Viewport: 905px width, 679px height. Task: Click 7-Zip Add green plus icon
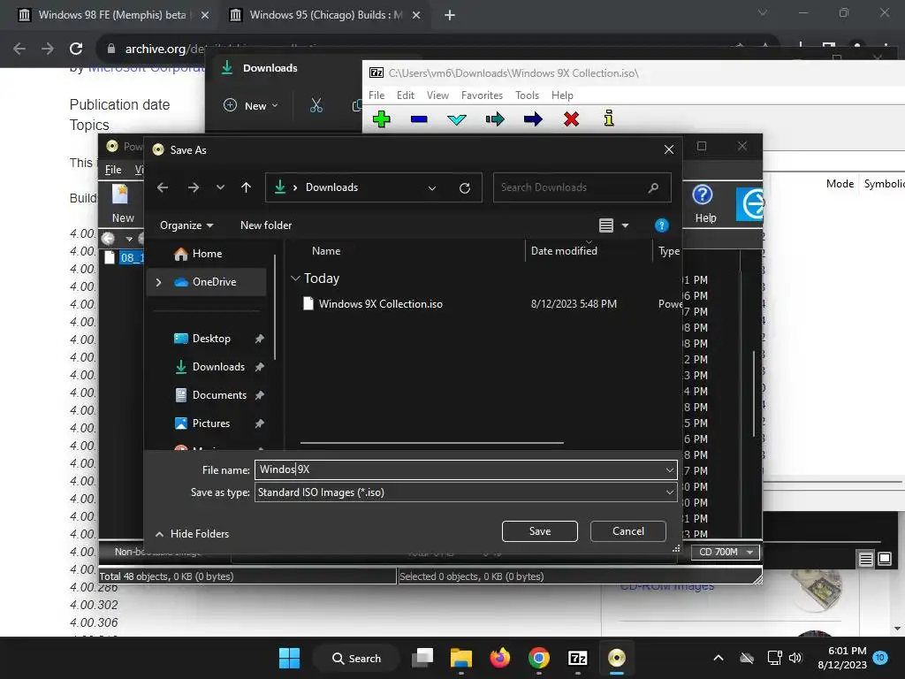(382, 119)
